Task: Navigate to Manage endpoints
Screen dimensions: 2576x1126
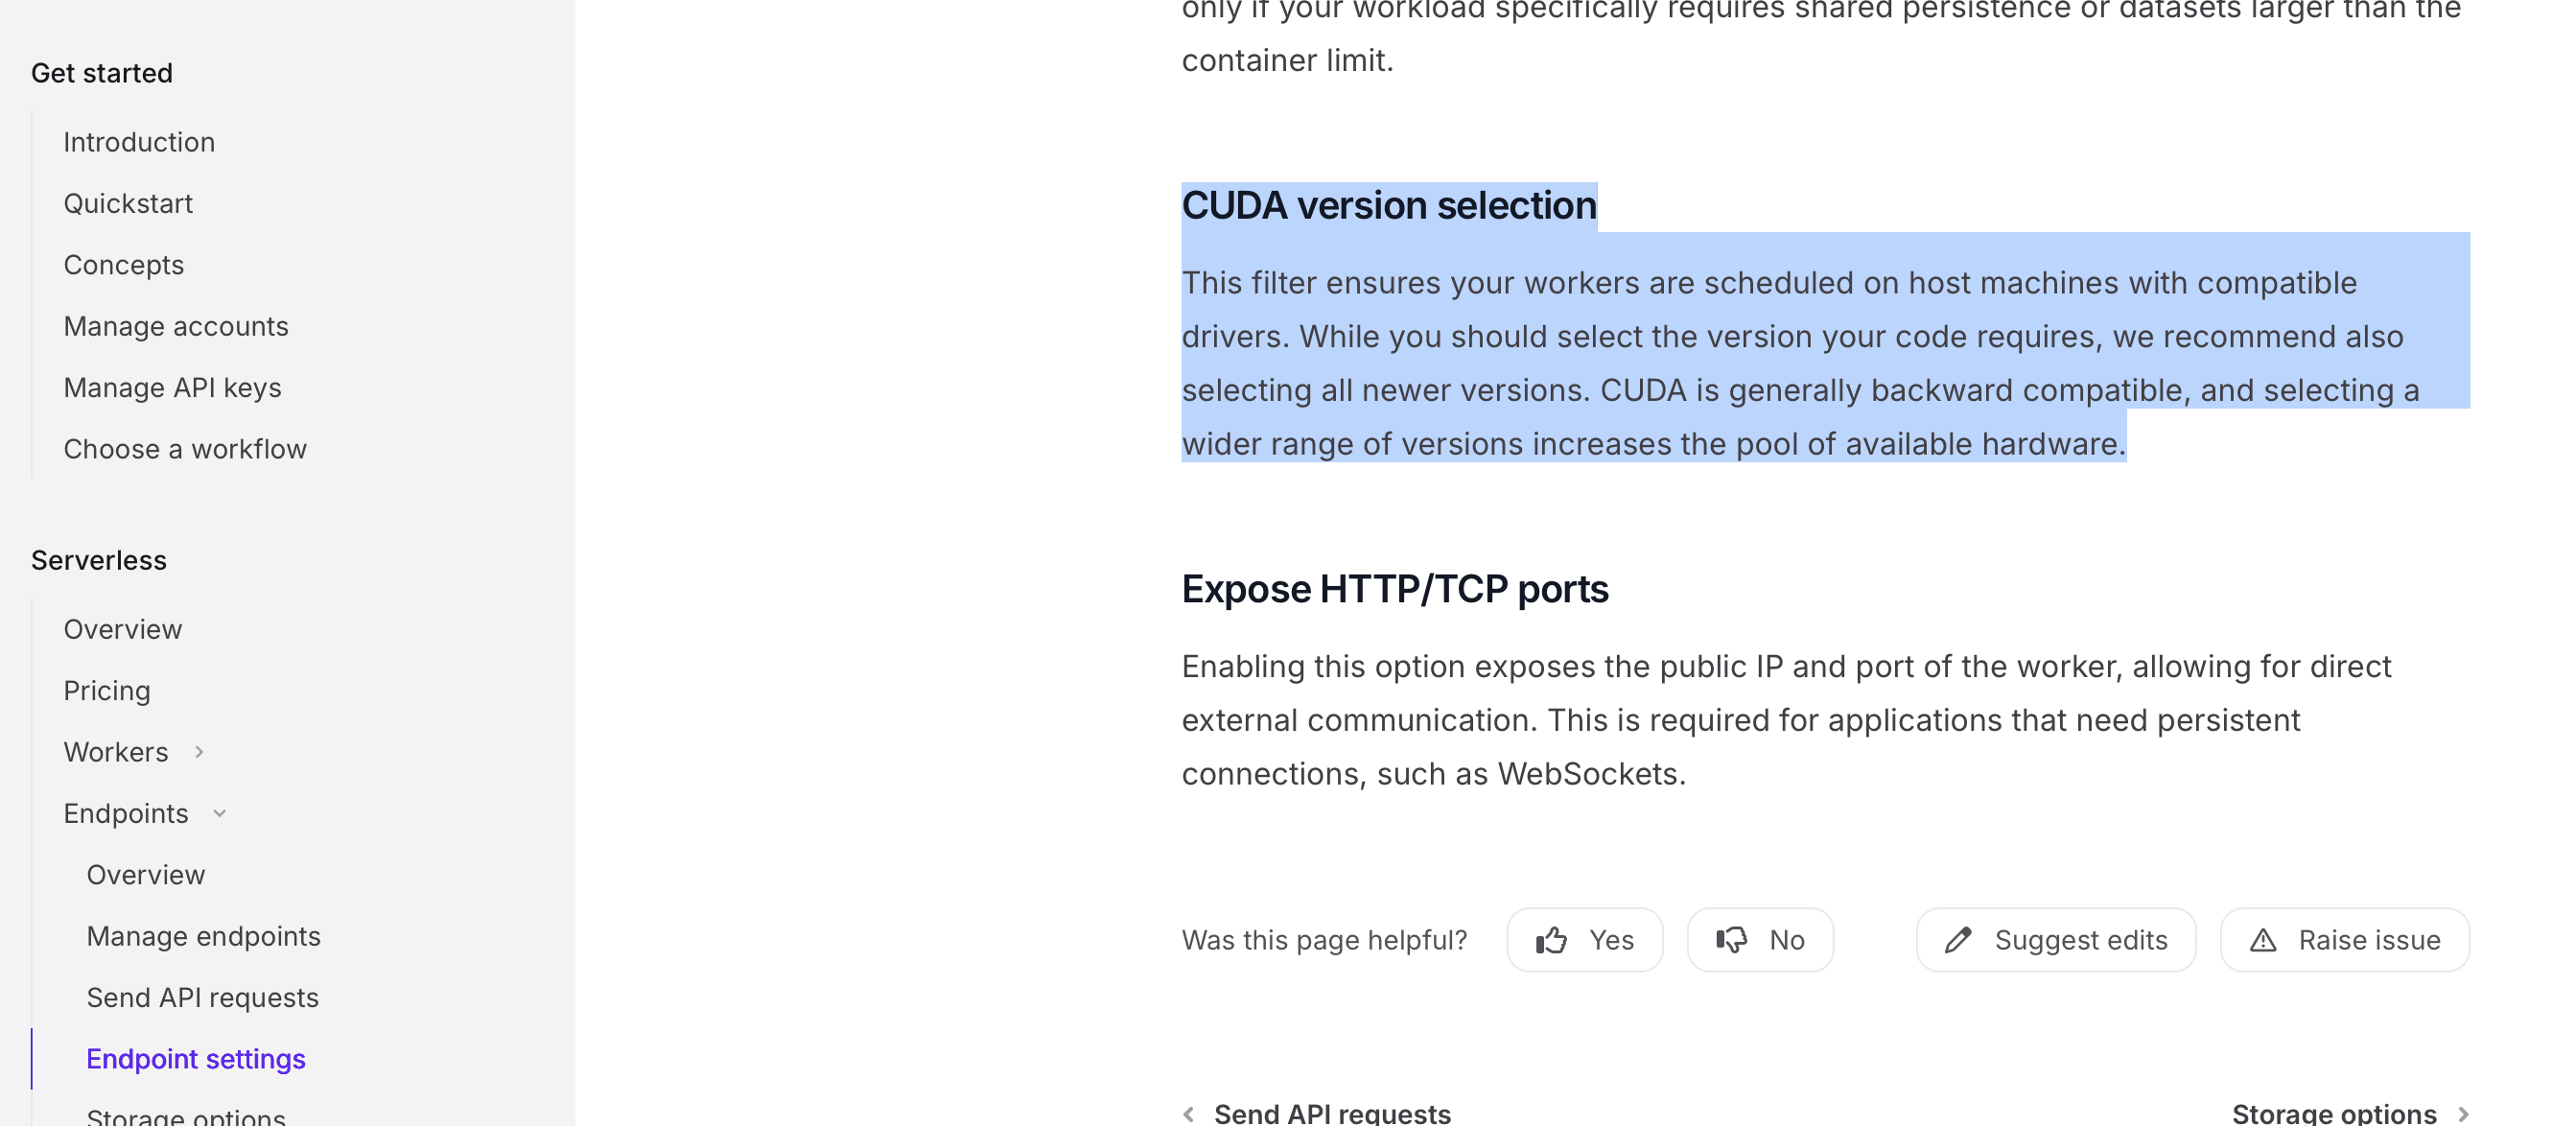Action: click(203, 936)
